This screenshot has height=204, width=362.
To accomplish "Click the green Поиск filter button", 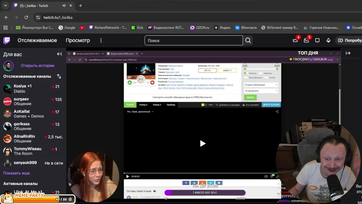I will click(250, 97).
